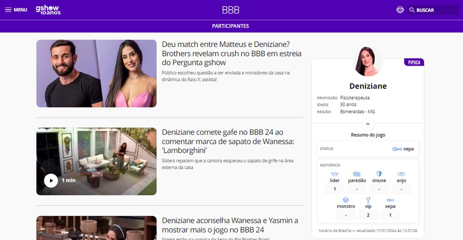Screen dimensions: 463x240
Task: Click the anjo wings icon
Action: tap(401, 174)
